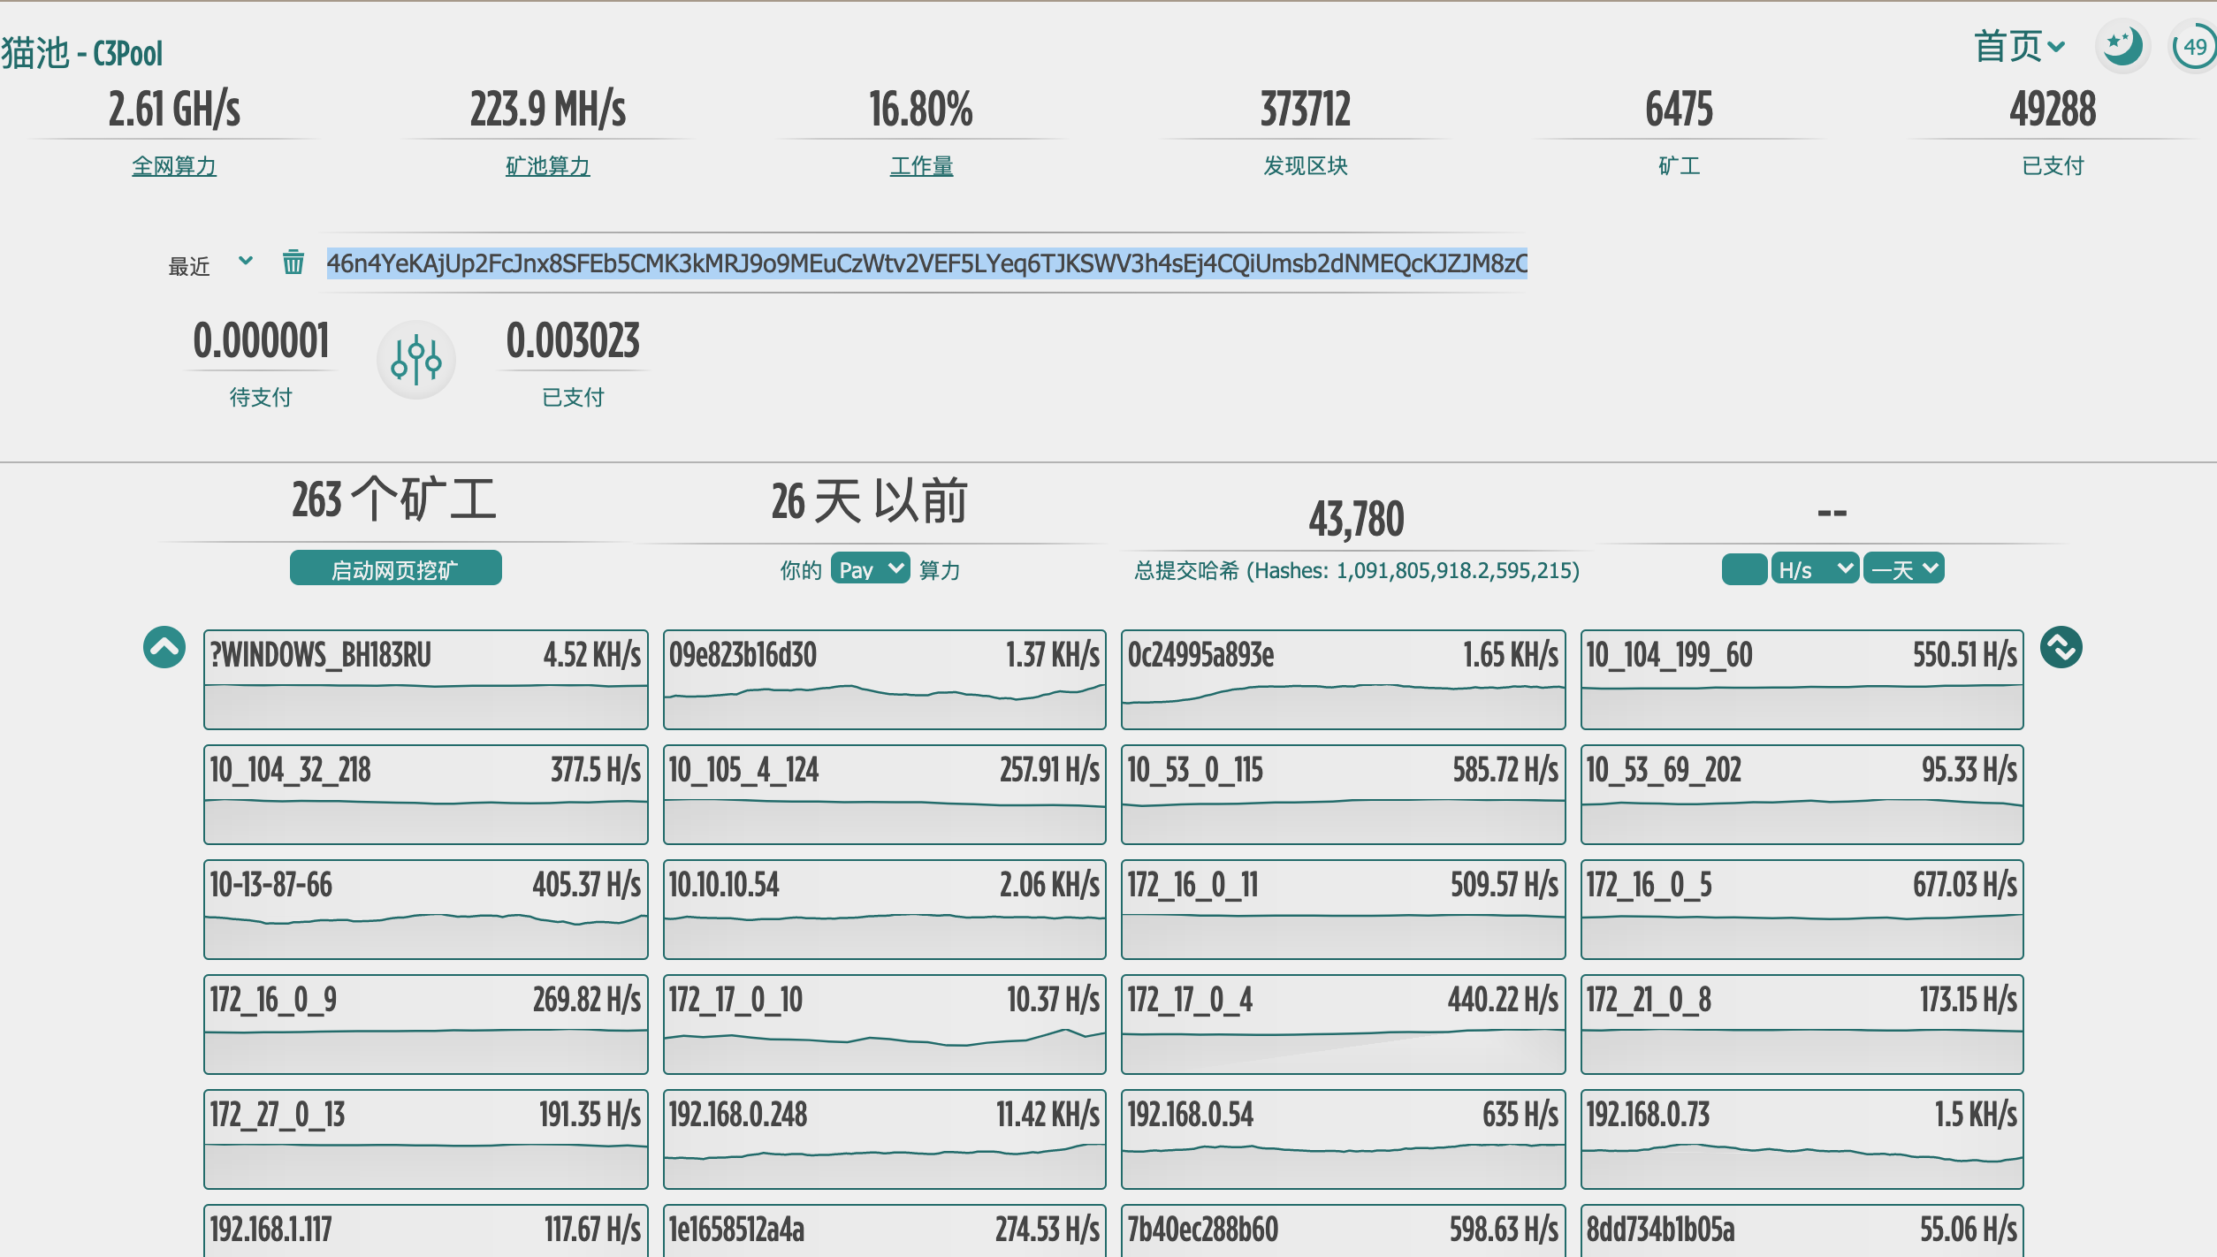Click the up-arrow circle icon left of worker list
This screenshot has width=2217, height=1257.
(x=164, y=647)
